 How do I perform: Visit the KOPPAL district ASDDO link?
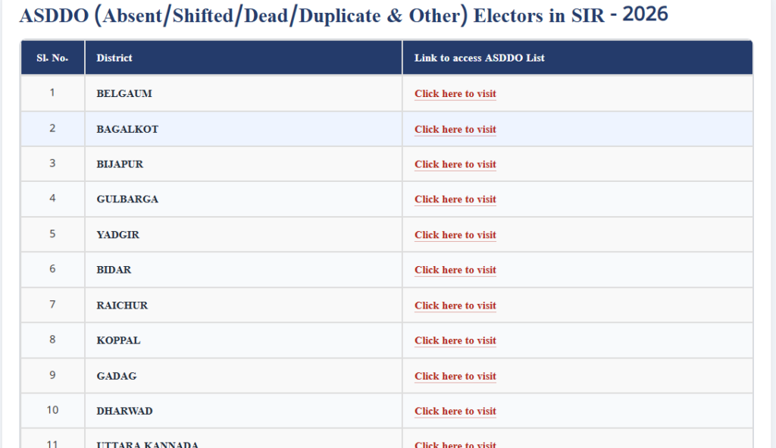click(455, 341)
